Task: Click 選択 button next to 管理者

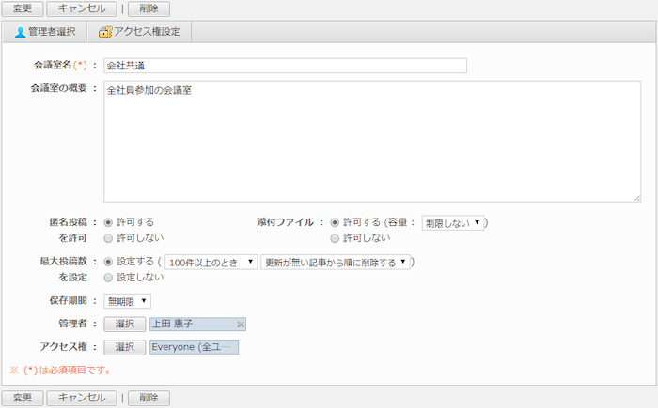Action: pos(125,325)
